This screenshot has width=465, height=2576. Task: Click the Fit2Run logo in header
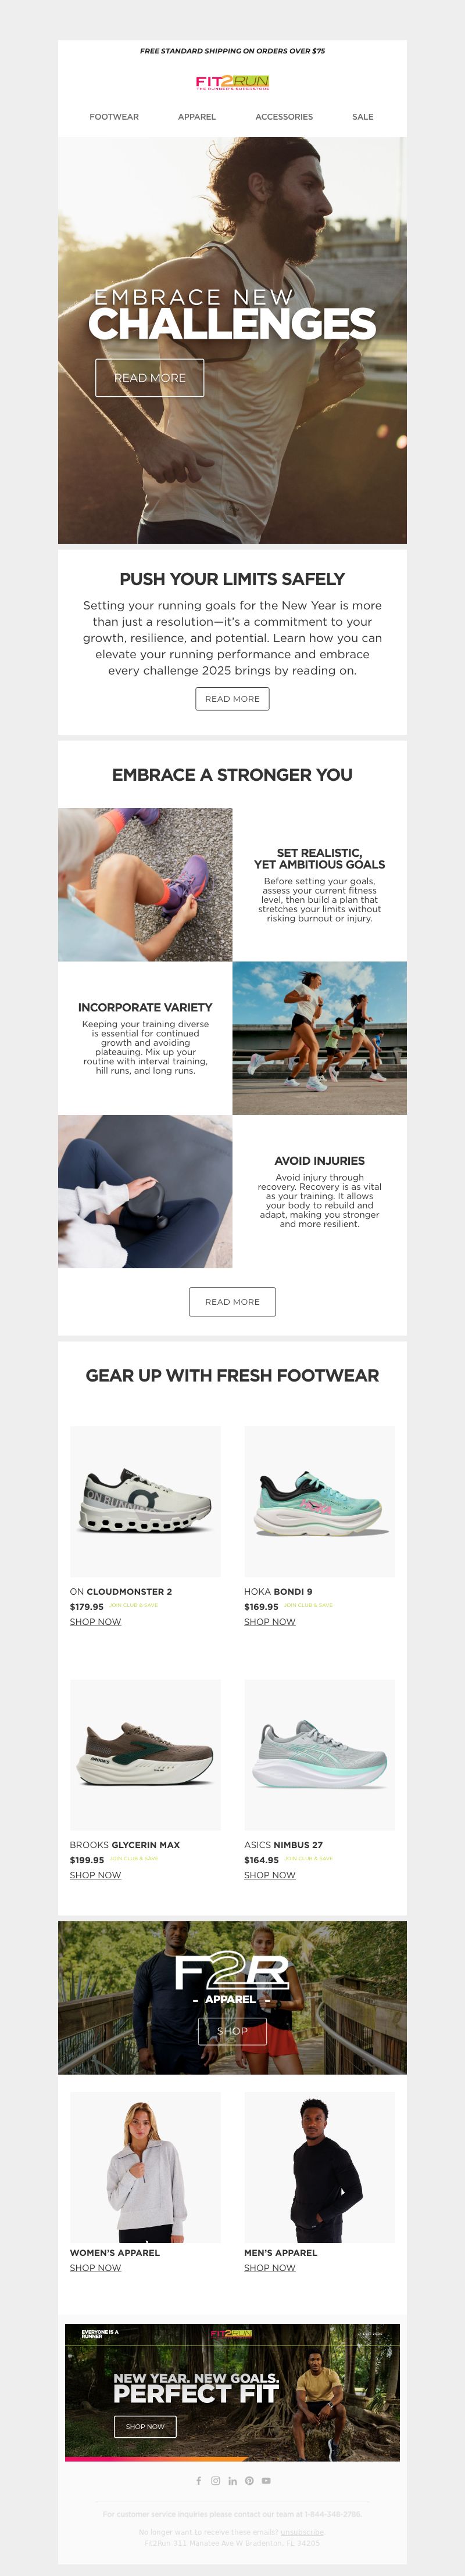(232, 82)
